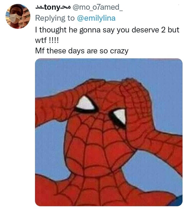Open the attached Spider-Man meme image
Viewport: 188px width, 209px height.
[x=109, y=132]
